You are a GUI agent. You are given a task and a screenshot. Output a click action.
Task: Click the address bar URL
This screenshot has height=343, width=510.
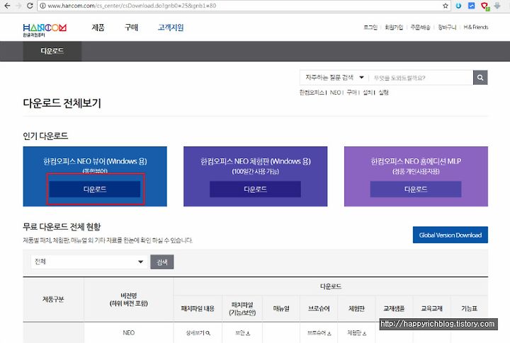pyautogui.click(x=132, y=6)
